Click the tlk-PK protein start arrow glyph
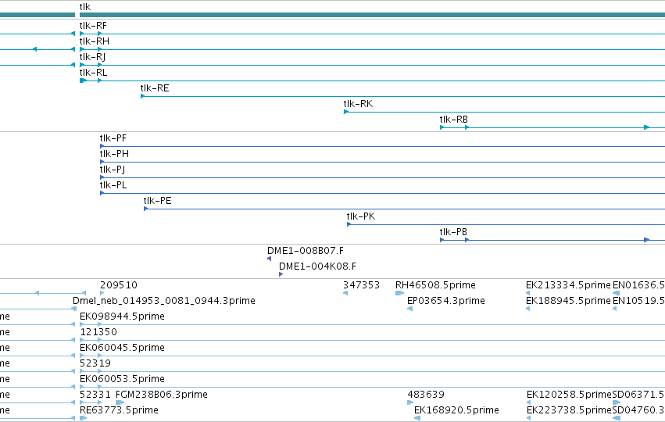665x422 pixels. [x=349, y=225]
